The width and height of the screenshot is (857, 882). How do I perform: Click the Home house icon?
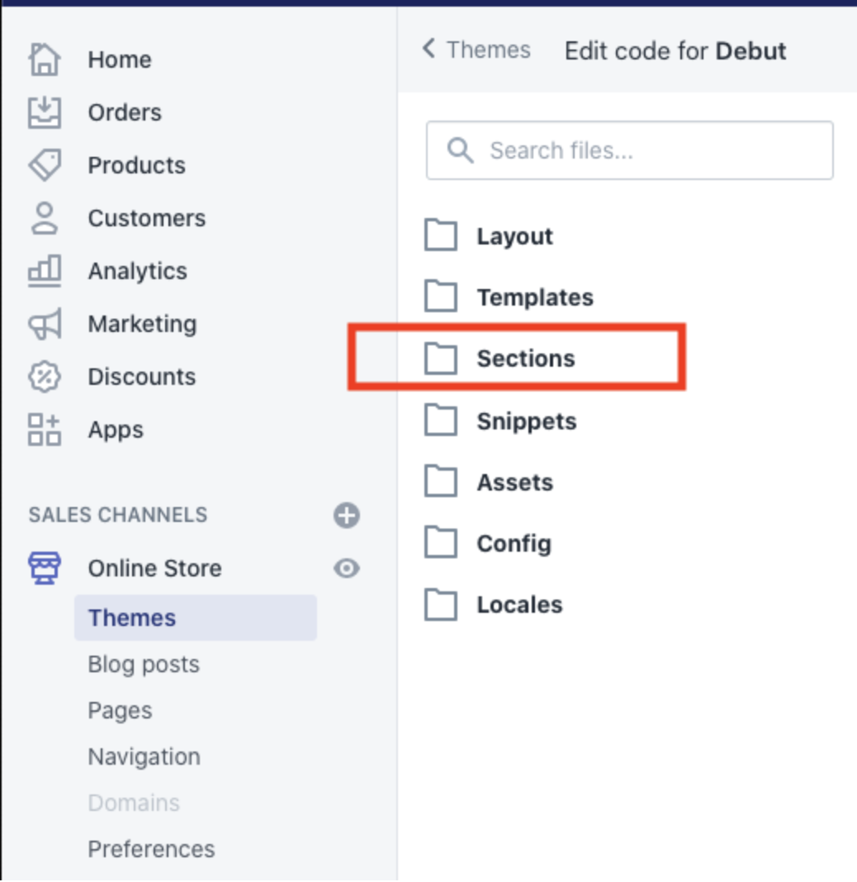coord(45,59)
